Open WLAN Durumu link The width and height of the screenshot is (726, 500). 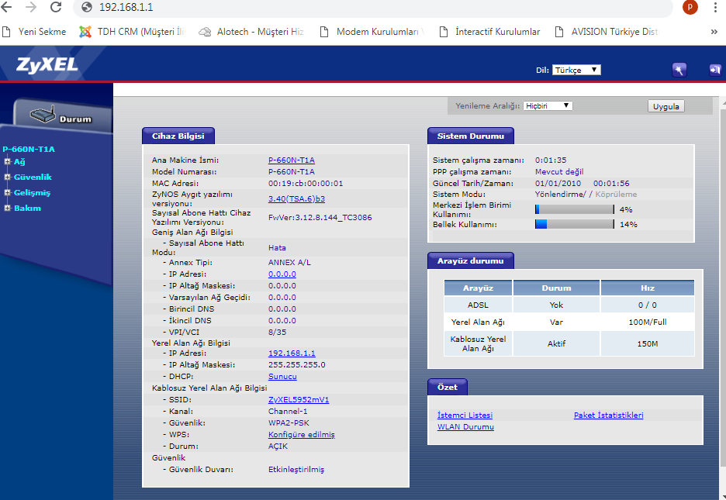(466, 427)
